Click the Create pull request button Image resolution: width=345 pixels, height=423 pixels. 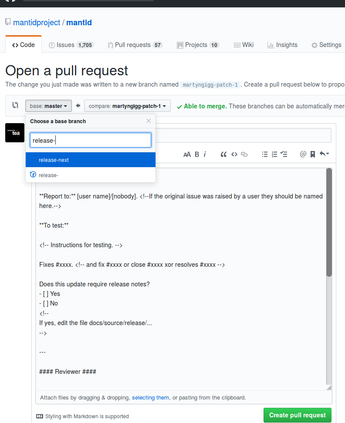[298, 415]
